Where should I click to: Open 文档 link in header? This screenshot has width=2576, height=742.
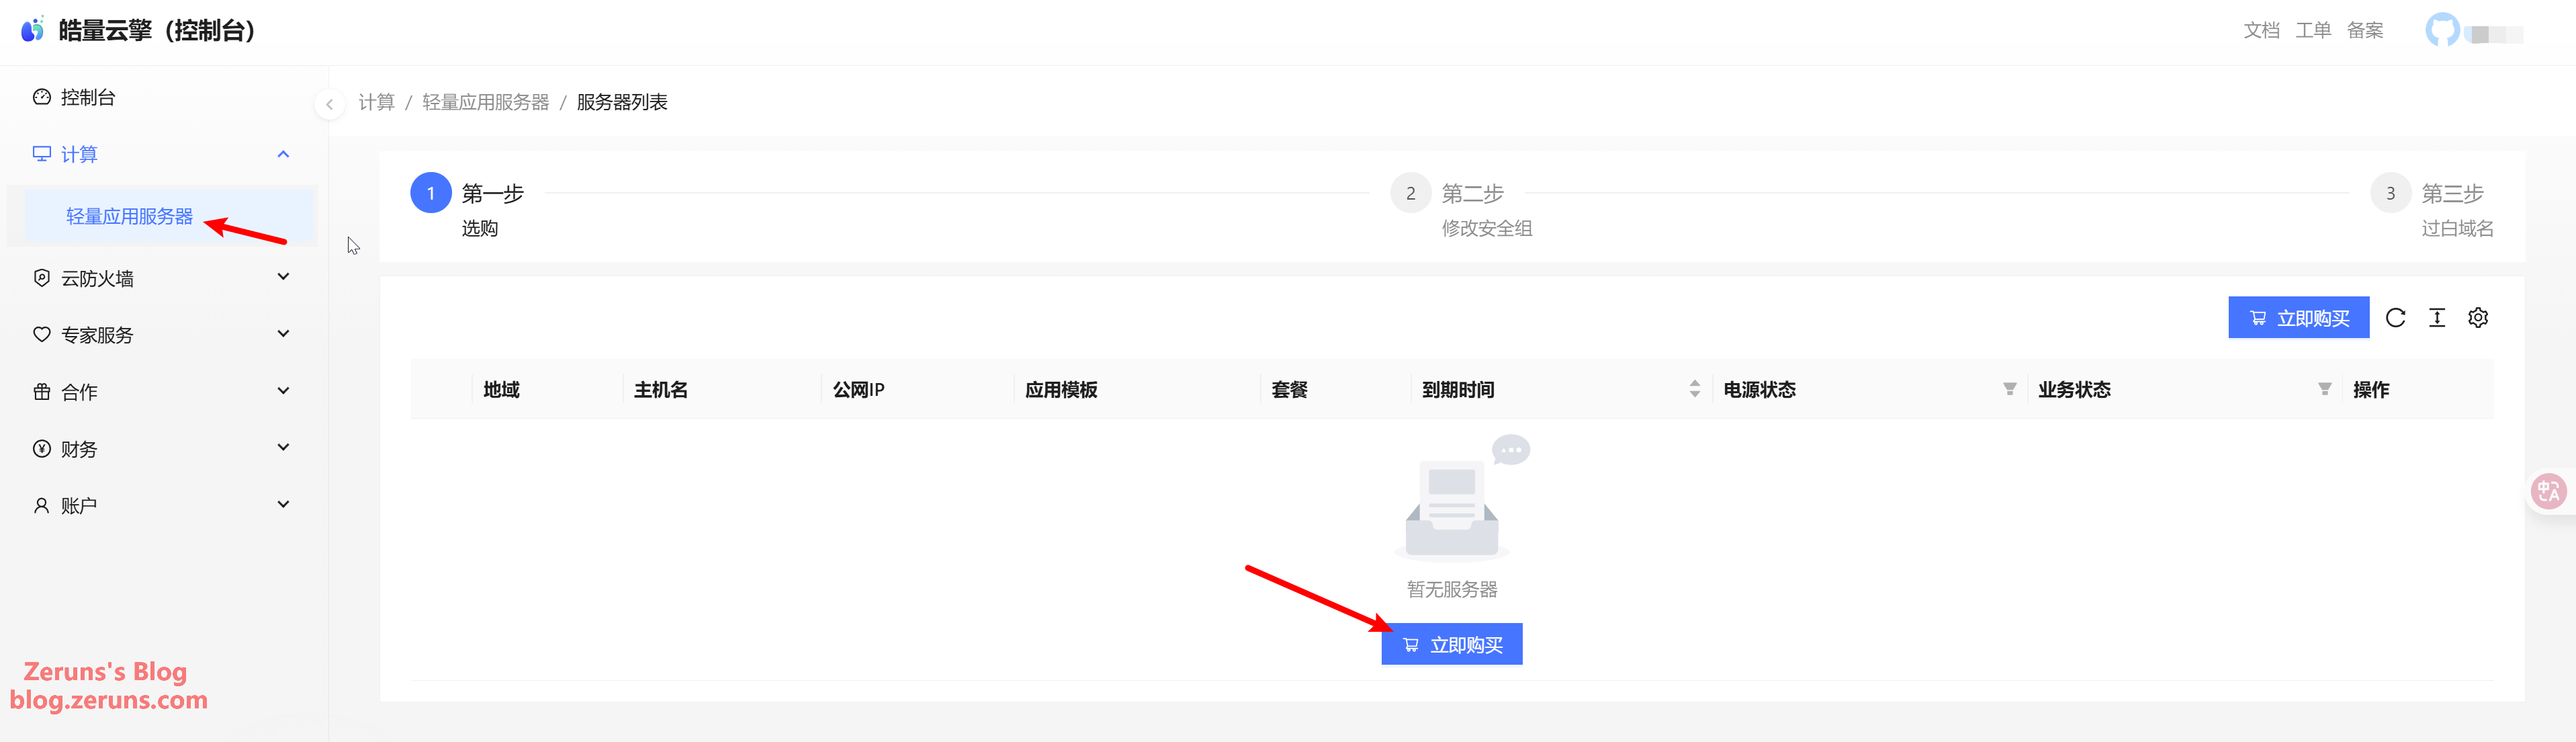[2260, 30]
